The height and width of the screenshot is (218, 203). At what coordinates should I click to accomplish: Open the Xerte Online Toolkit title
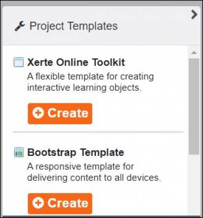(76, 62)
